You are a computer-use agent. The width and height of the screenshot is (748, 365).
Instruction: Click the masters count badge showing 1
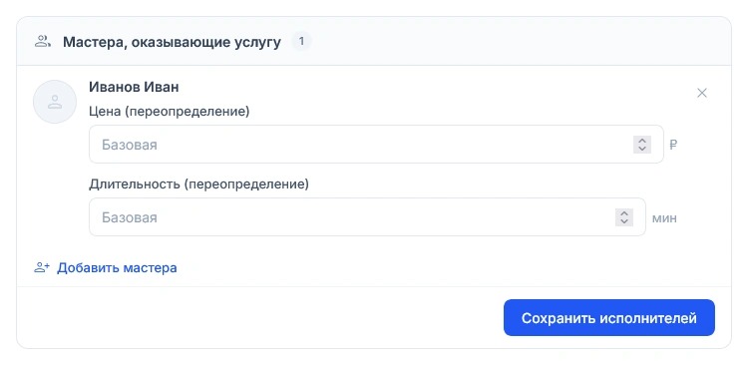click(x=301, y=42)
